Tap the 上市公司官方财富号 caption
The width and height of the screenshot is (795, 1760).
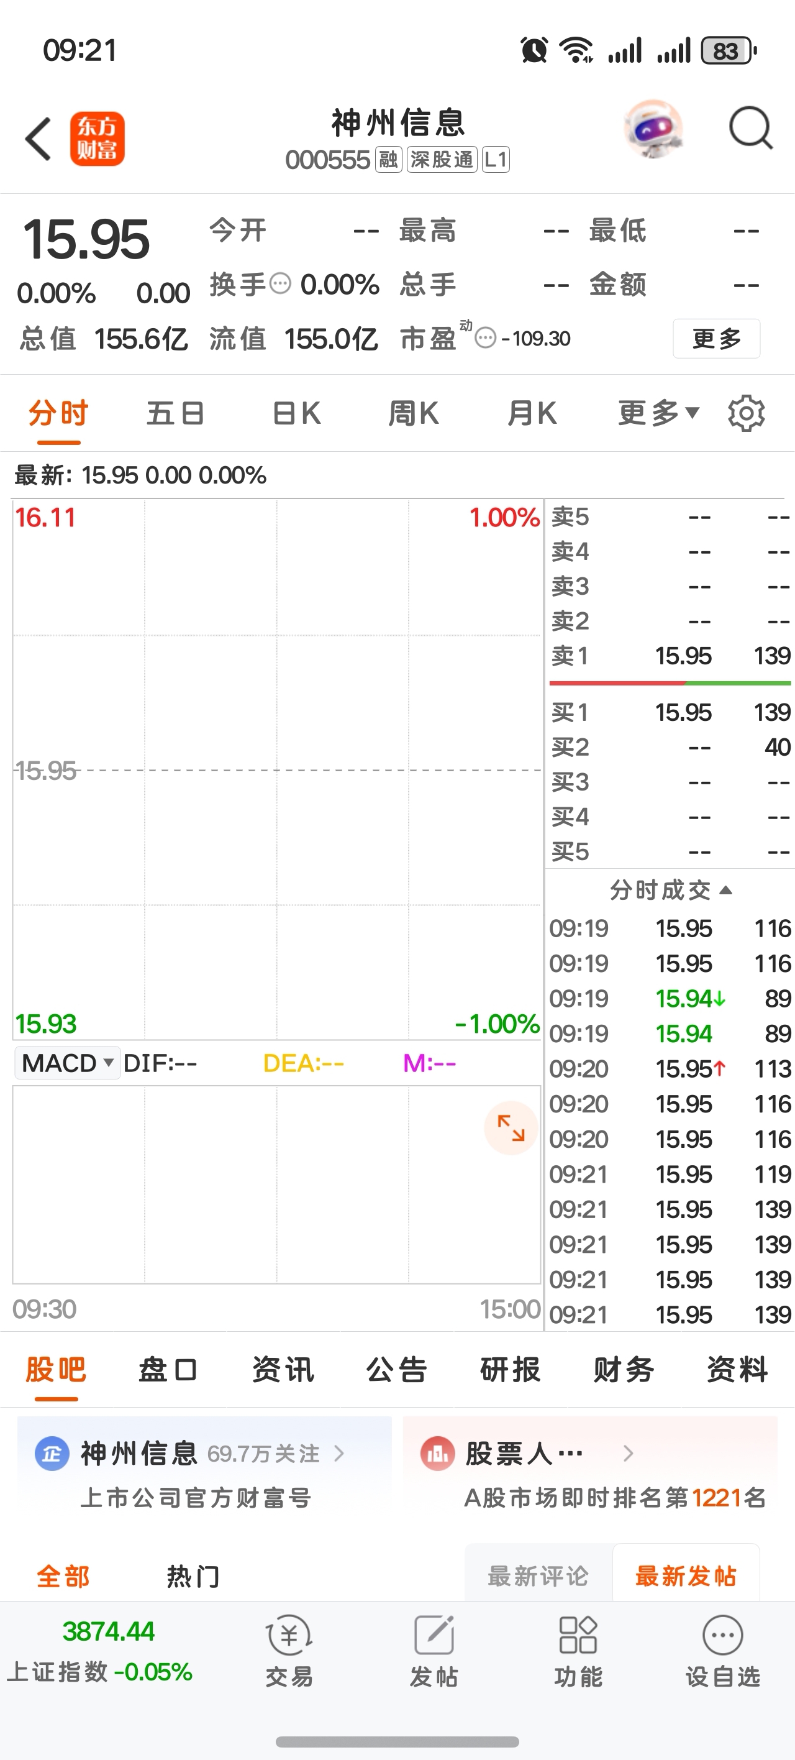(196, 1498)
